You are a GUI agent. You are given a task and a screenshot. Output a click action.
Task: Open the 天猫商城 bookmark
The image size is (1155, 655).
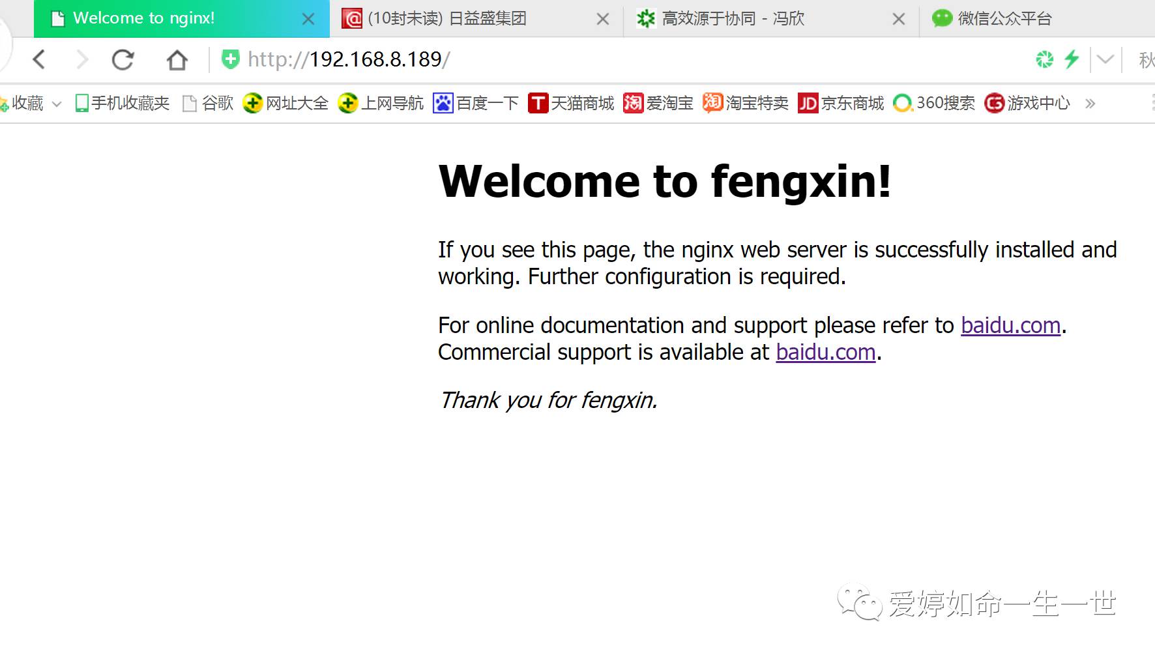click(571, 103)
